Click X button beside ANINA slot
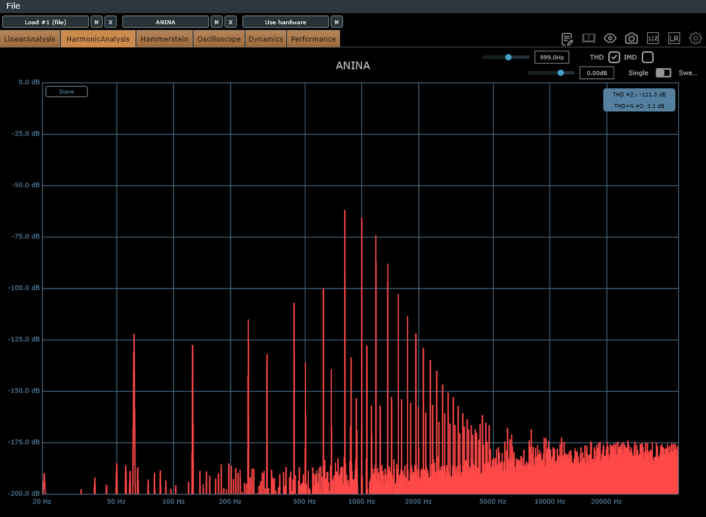This screenshot has width=706, height=517. tap(231, 22)
